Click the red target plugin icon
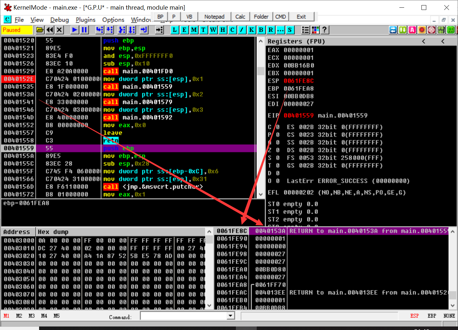Image resolution: width=458 pixels, height=330 pixels. pos(432,30)
